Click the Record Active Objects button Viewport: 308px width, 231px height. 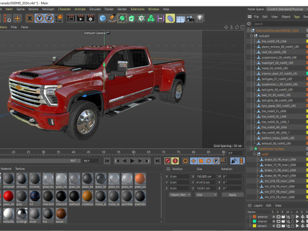click(167, 161)
